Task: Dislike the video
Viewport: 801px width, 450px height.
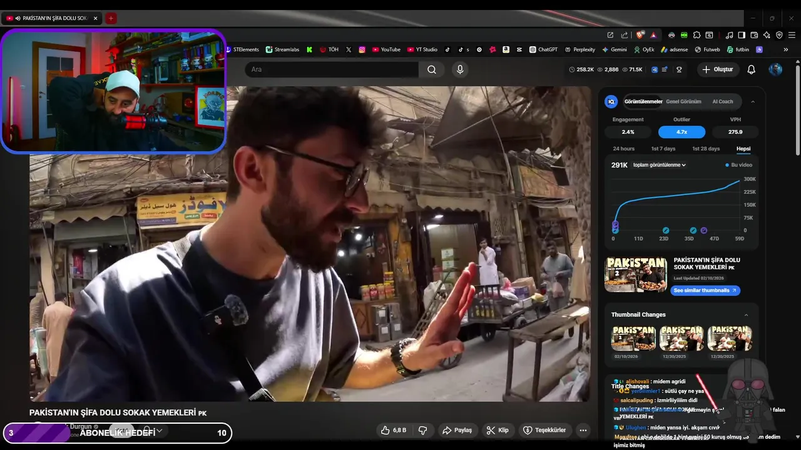Action: (422, 430)
